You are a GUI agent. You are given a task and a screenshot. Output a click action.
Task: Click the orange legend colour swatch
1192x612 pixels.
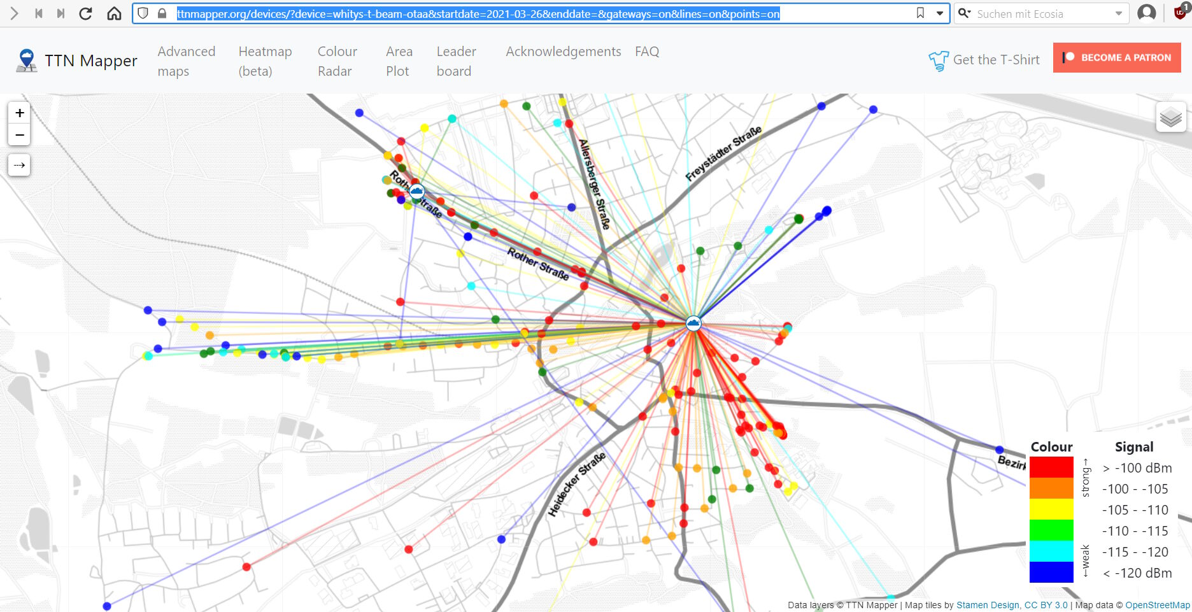pos(1051,488)
